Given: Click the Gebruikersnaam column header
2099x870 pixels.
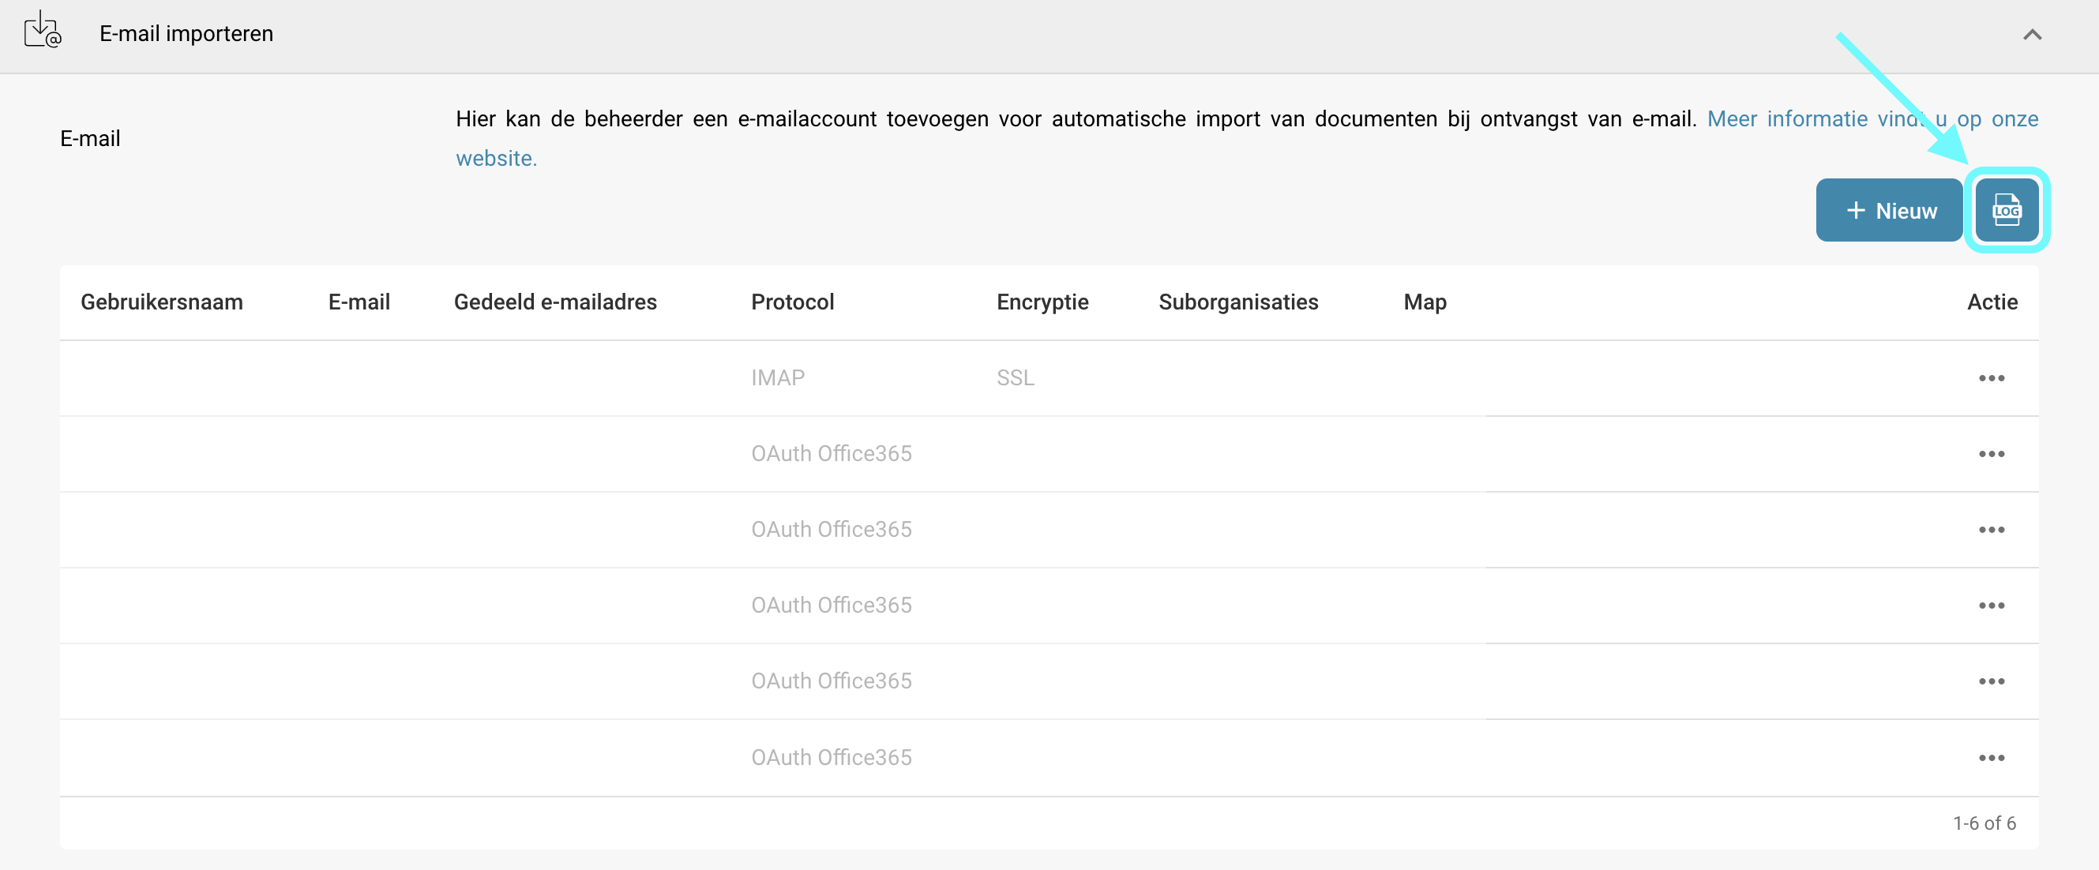Looking at the screenshot, I should coord(161,302).
